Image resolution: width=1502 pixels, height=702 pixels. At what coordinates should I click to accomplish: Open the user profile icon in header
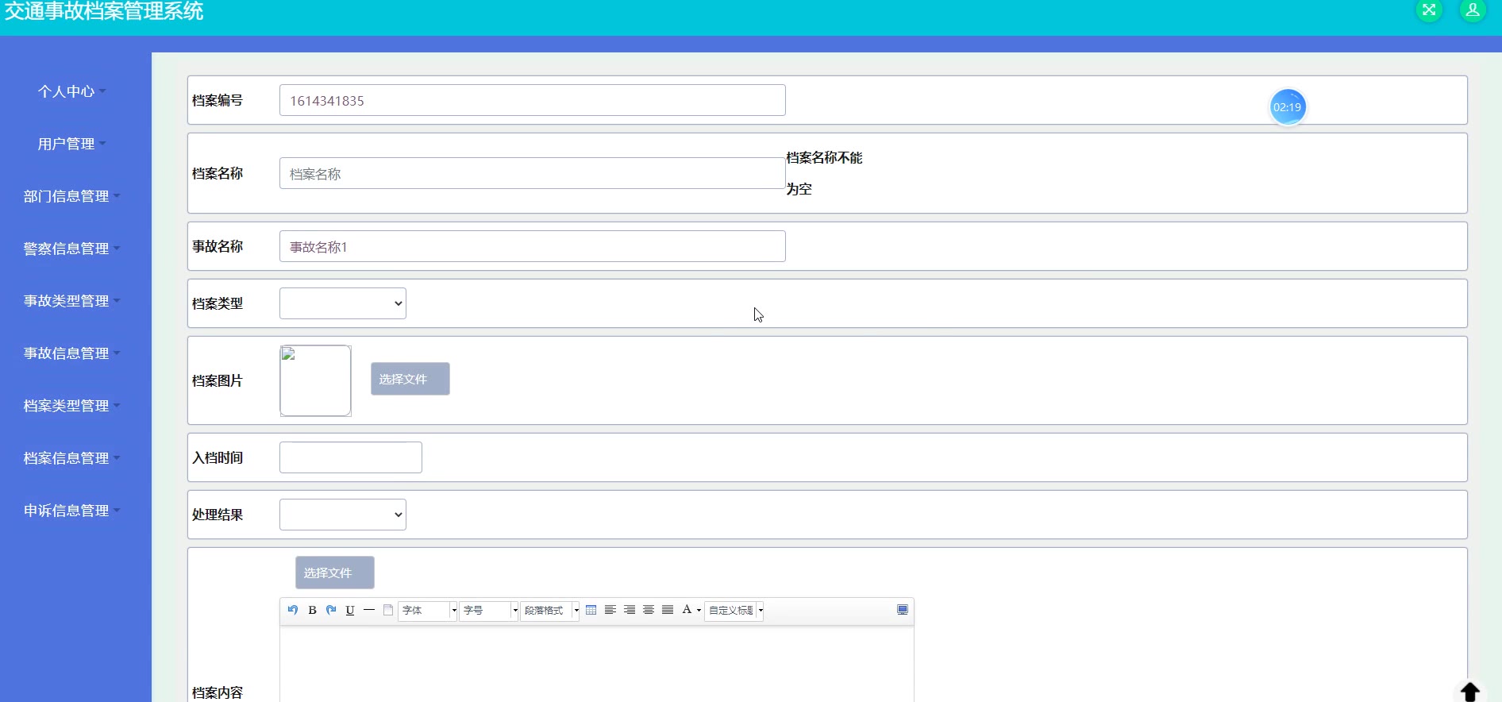(x=1473, y=10)
